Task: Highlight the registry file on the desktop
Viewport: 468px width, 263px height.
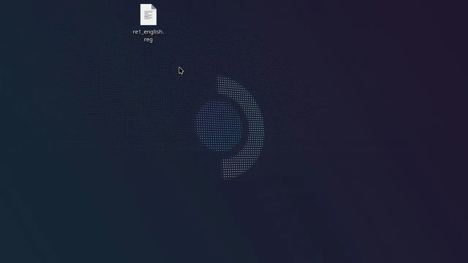Action: 148,15
